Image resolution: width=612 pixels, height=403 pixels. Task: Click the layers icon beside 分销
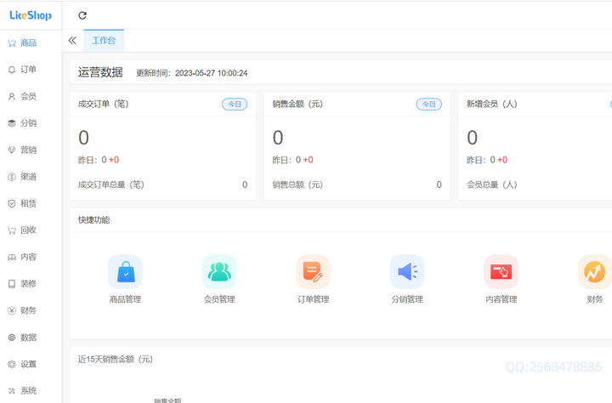click(12, 123)
